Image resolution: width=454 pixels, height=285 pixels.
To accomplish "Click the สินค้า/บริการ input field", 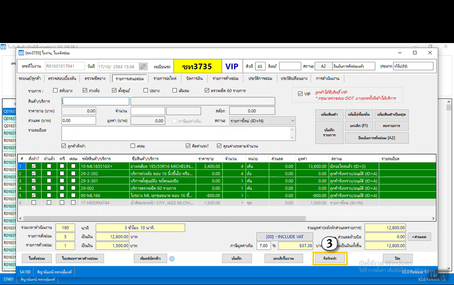I will 96,101.
